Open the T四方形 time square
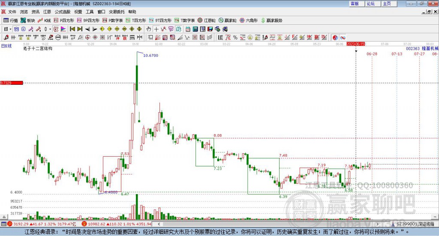The image size is (439, 236). pyautogui.click(x=136, y=21)
